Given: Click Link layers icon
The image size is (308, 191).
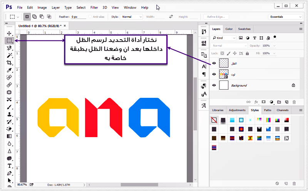Looking at the screenshot, I should [x=248, y=102].
